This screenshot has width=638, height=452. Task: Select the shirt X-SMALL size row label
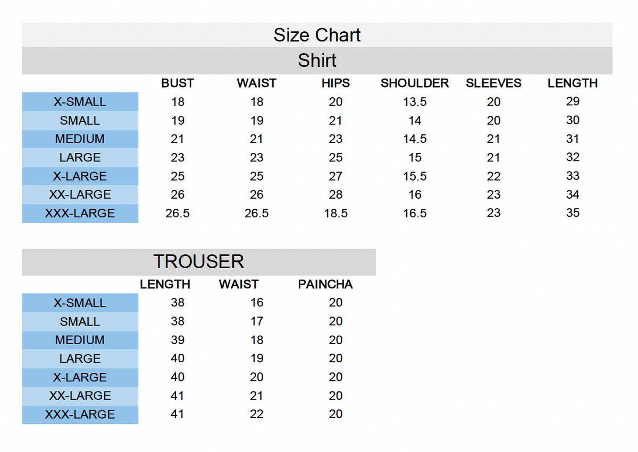(80, 102)
